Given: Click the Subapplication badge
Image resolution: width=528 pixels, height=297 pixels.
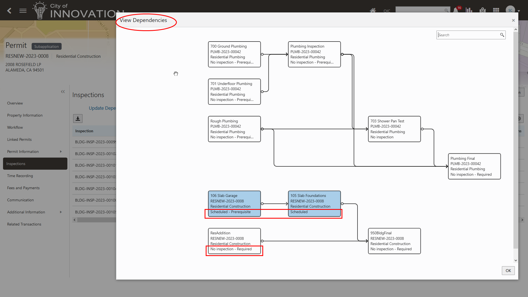Looking at the screenshot, I should [46, 46].
